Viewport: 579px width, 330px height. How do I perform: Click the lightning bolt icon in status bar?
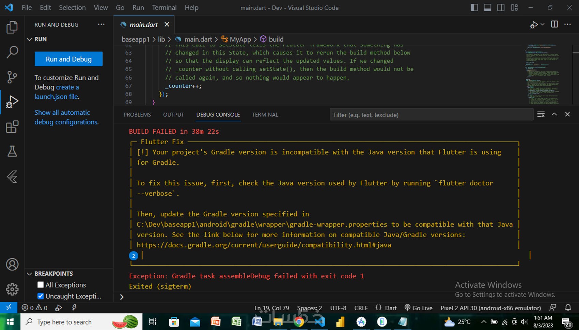point(74,308)
